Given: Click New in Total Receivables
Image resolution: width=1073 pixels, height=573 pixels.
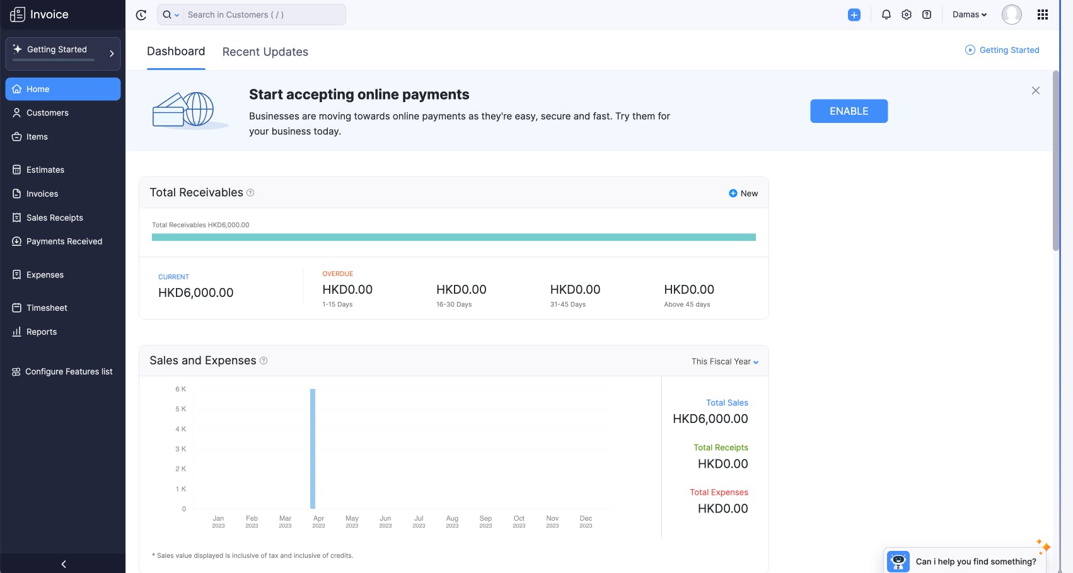Looking at the screenshot, I should coord(743,194).
